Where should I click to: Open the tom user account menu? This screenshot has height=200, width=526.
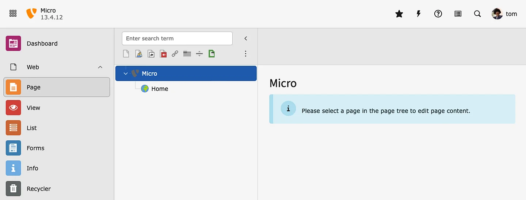(x=504, y=14)
